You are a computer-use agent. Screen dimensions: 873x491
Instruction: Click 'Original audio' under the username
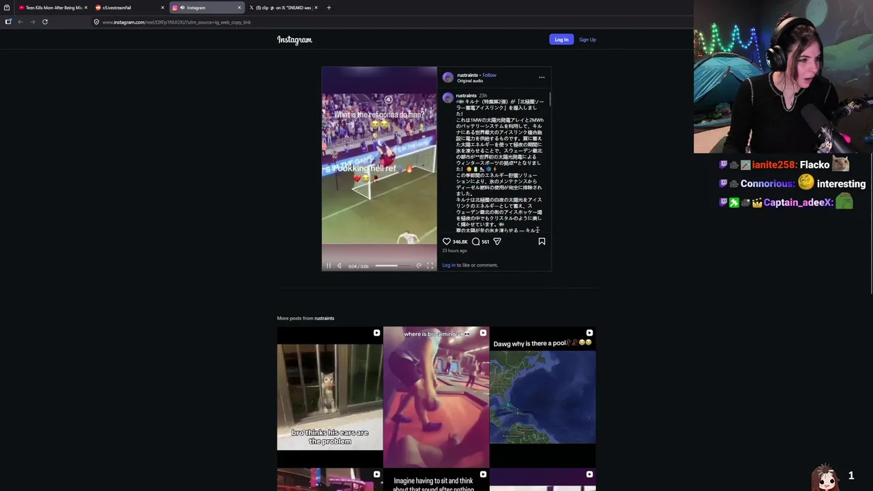tap(470, 81)
